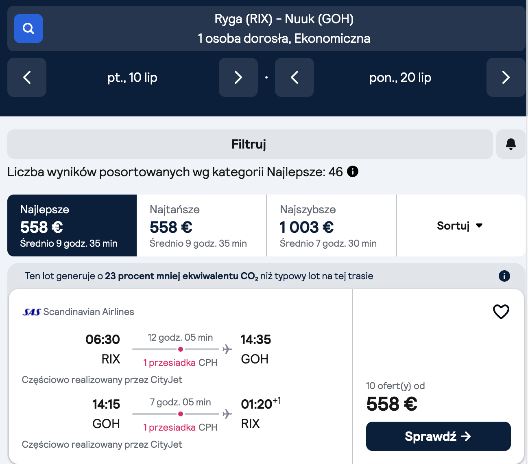Screen dimensions: 528x464
Task: Go to previous departure date
Action: 27,77
